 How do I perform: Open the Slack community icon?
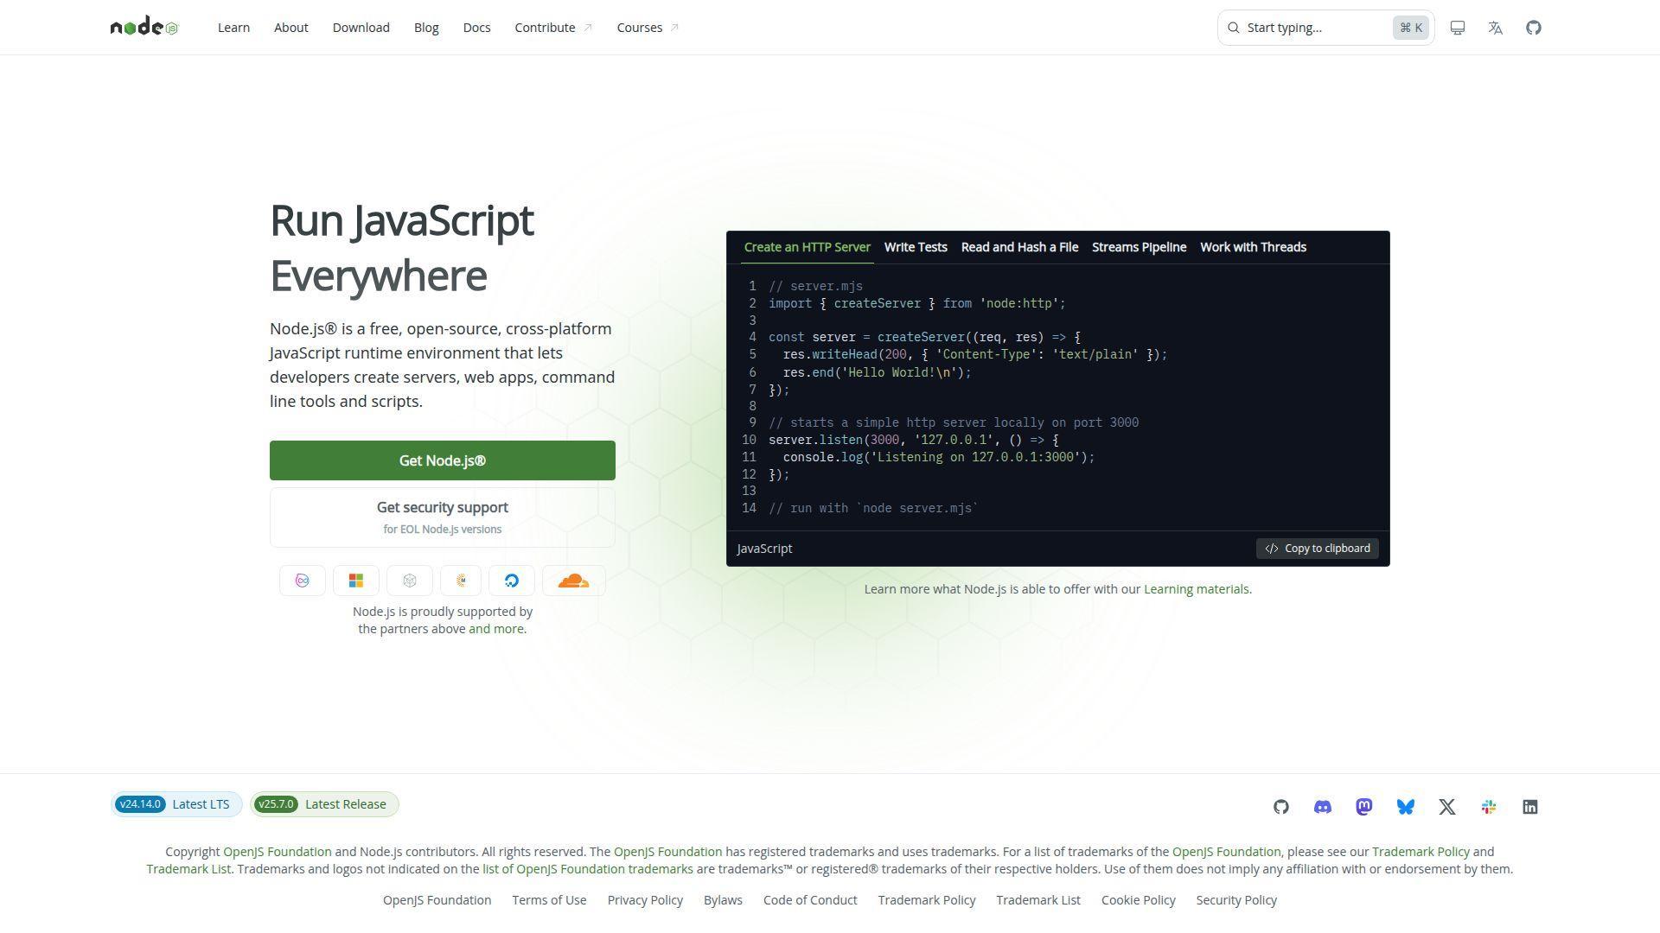1488,806
